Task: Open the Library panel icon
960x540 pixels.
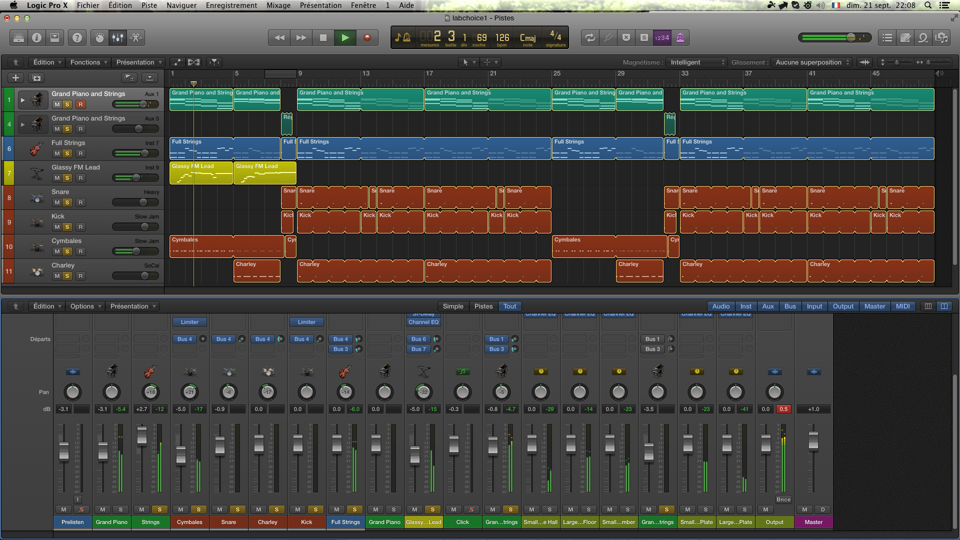Action: (x=18, y=37)
